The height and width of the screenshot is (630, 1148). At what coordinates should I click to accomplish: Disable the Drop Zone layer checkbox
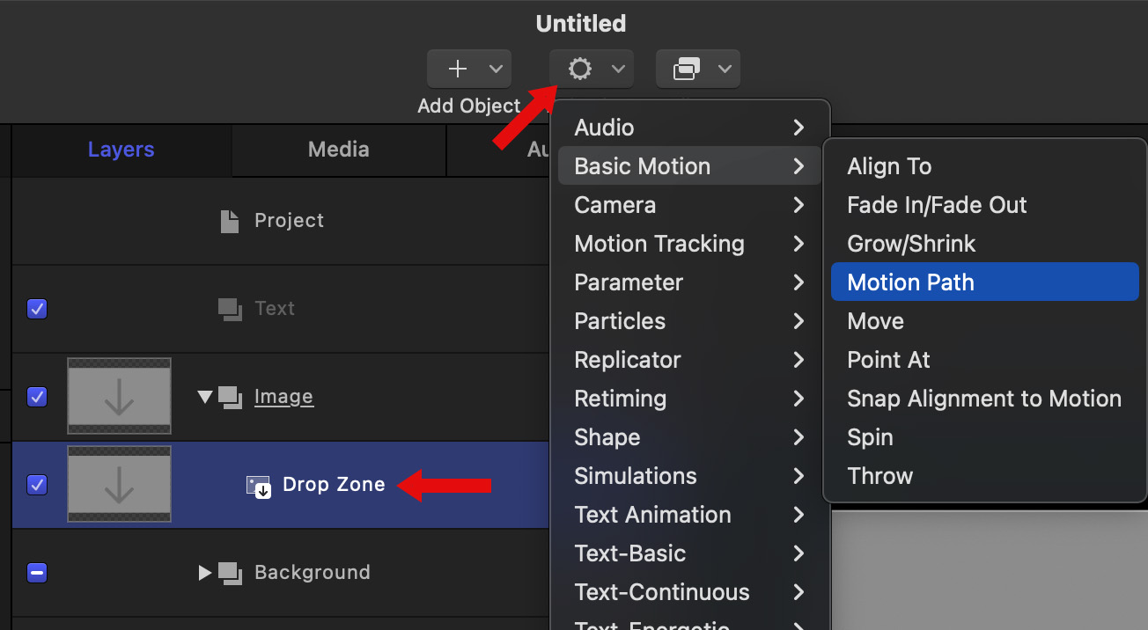click(37, 485)
